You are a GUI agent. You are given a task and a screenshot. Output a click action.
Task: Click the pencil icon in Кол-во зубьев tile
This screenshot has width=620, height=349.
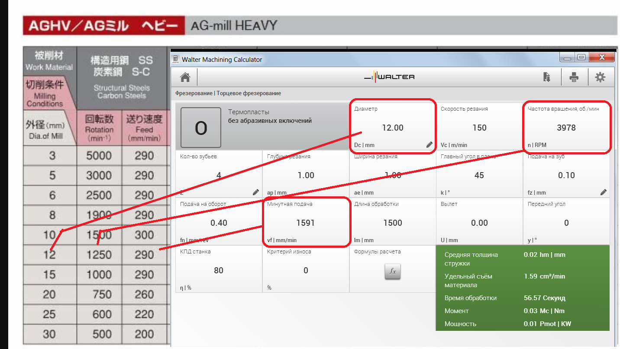click(256, 192)
